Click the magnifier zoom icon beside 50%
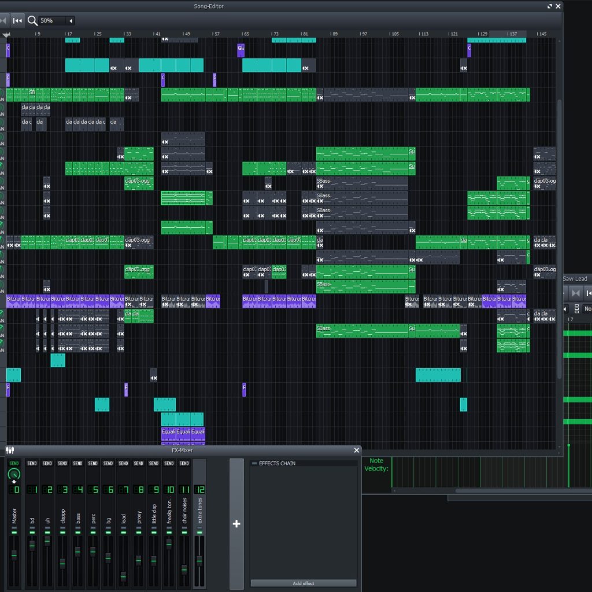The image size is (592, 592). (32, 20)
